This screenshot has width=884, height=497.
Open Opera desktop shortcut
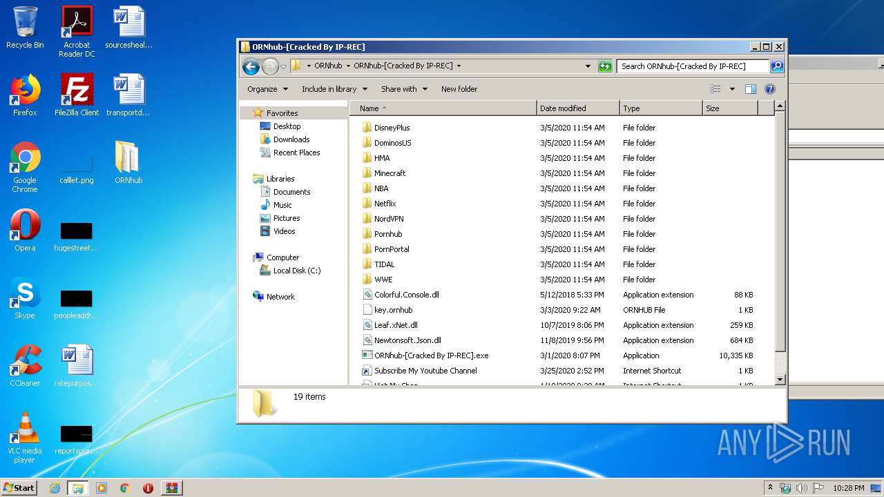click(25, 231)
